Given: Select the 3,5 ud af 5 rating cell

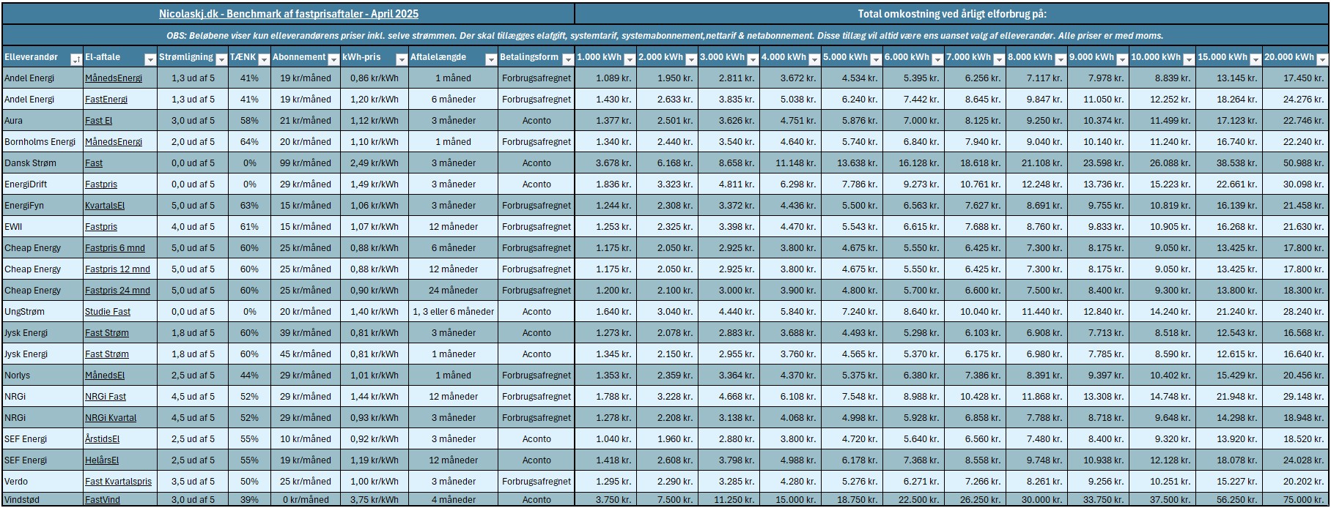Looking at the screenshot, I should click(193, 482).
